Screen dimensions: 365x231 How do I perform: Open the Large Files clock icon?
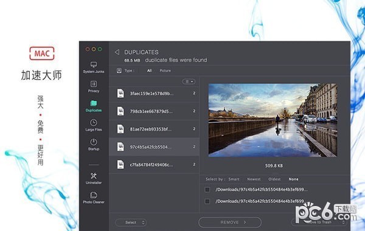tap(94, 123)
